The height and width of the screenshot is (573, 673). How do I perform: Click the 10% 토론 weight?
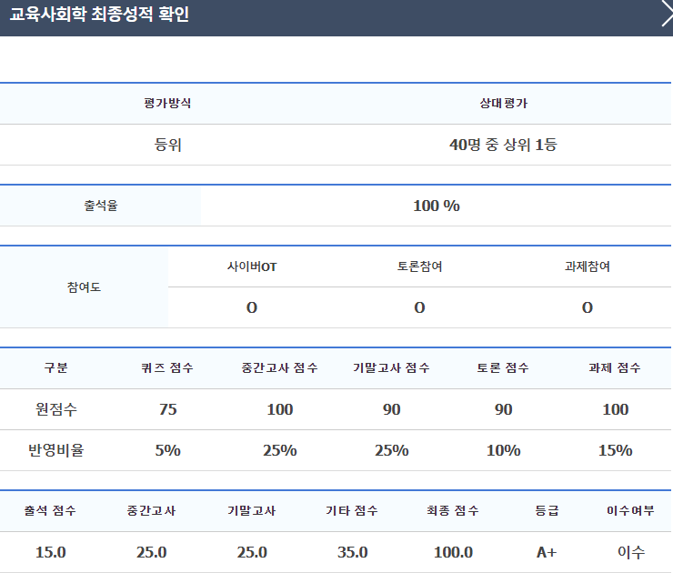(504, 450)
